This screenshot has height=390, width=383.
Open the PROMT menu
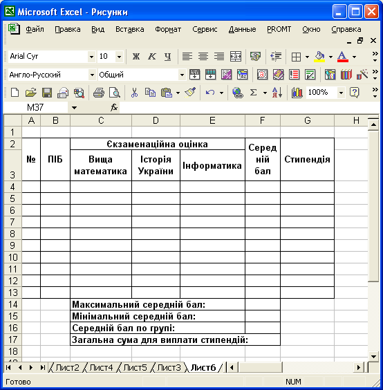pos(279,29)
